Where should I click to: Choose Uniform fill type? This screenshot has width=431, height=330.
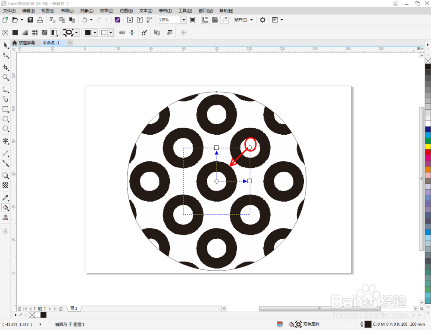tap(15, 33)
